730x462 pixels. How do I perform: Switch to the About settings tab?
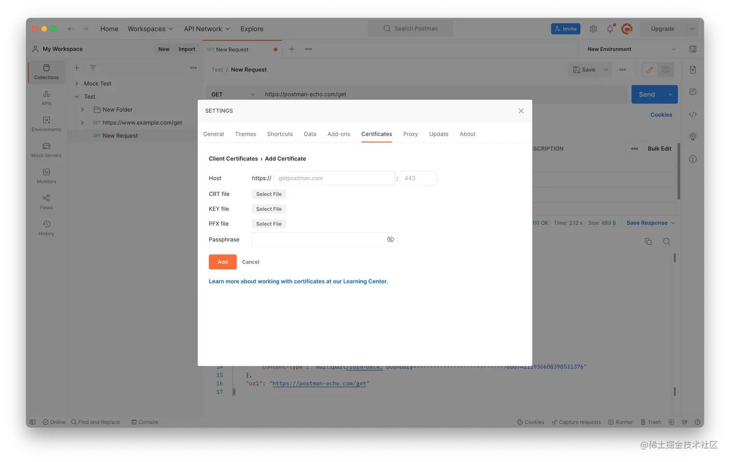tap(467, 134)
